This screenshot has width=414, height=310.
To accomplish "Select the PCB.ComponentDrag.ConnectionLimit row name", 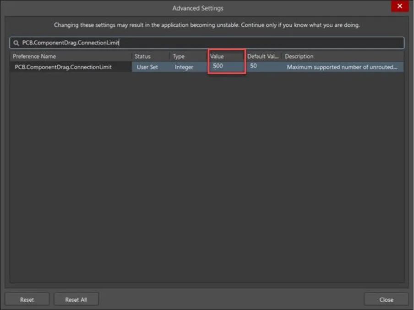I will (x=63, y=67).
